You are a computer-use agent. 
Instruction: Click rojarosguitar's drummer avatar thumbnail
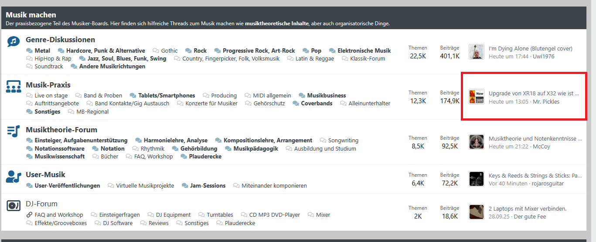point(477,179)
